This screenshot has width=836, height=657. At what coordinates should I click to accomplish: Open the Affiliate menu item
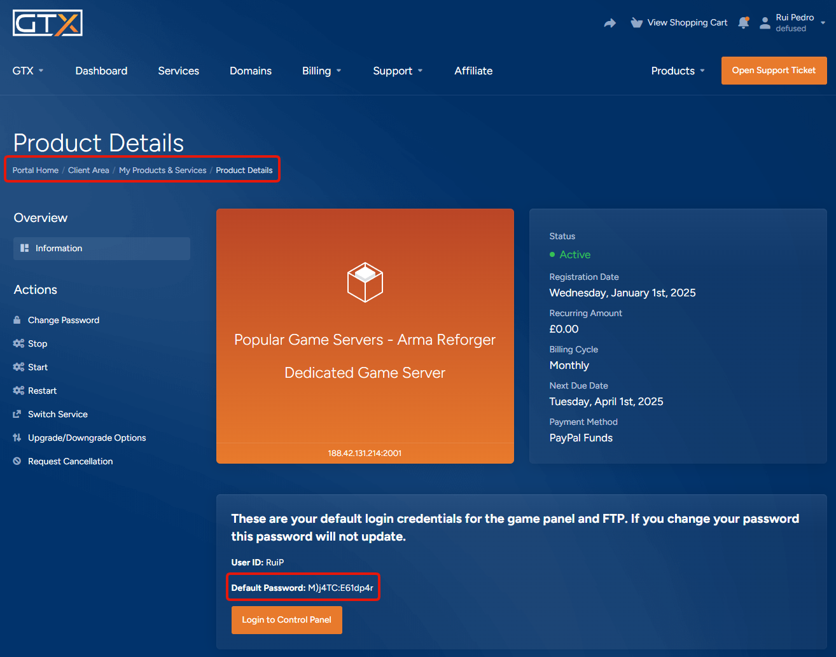click(x=473, y=71)
